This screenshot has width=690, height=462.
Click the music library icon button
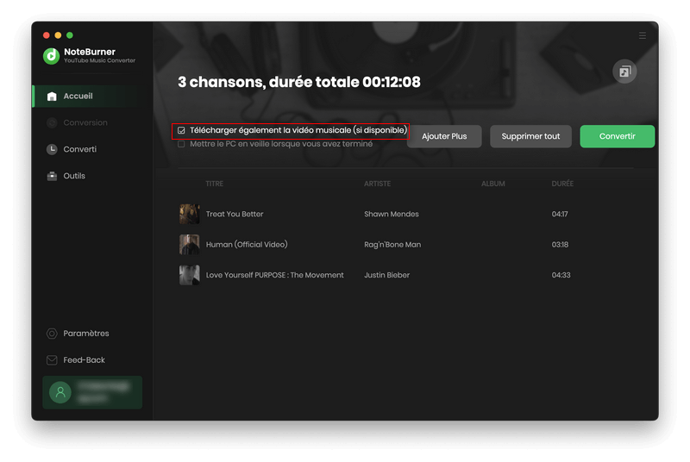[624, 72]
